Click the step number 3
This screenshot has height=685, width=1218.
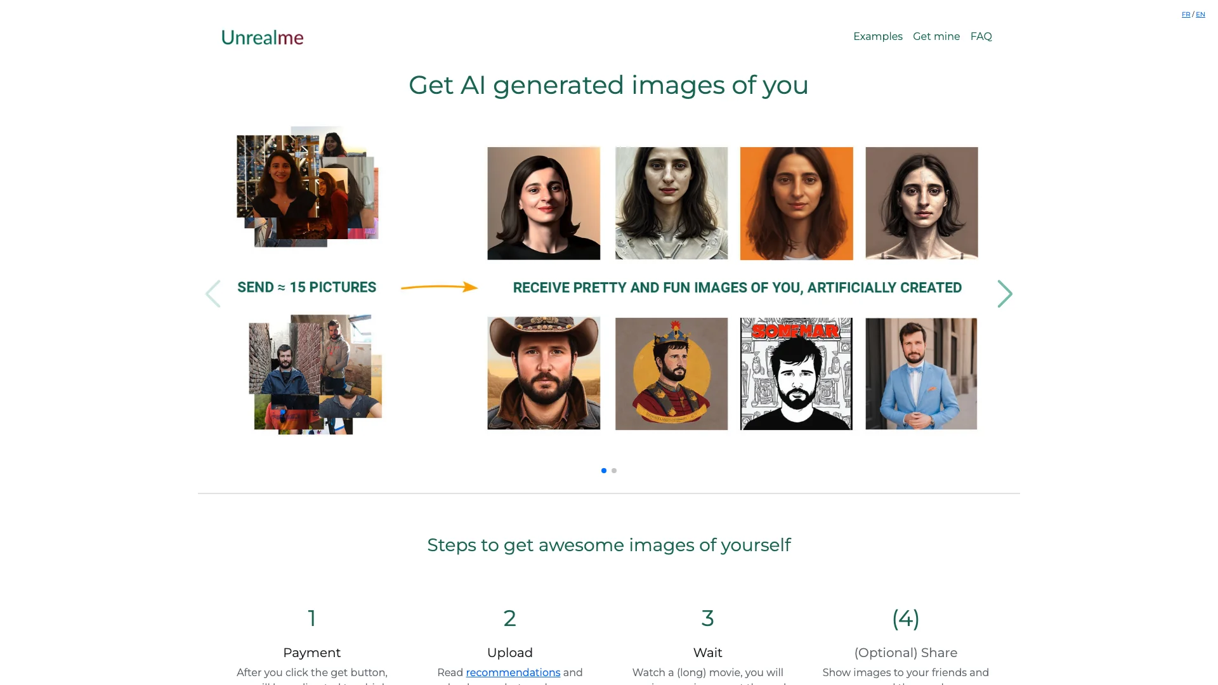pyautogui.click(x=707, y=618)
